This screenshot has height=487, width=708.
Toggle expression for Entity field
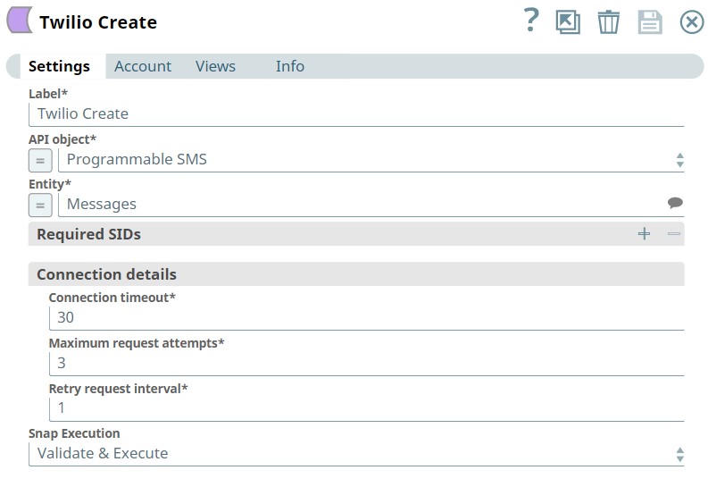tap(40, 206)
